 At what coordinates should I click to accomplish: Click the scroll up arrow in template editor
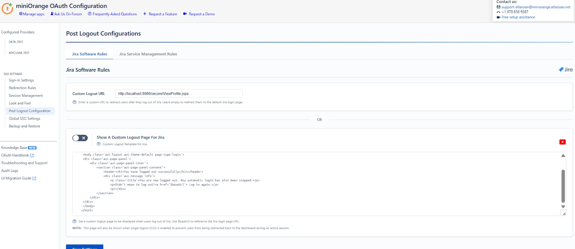pyautogui.click(x=563, y=156)
